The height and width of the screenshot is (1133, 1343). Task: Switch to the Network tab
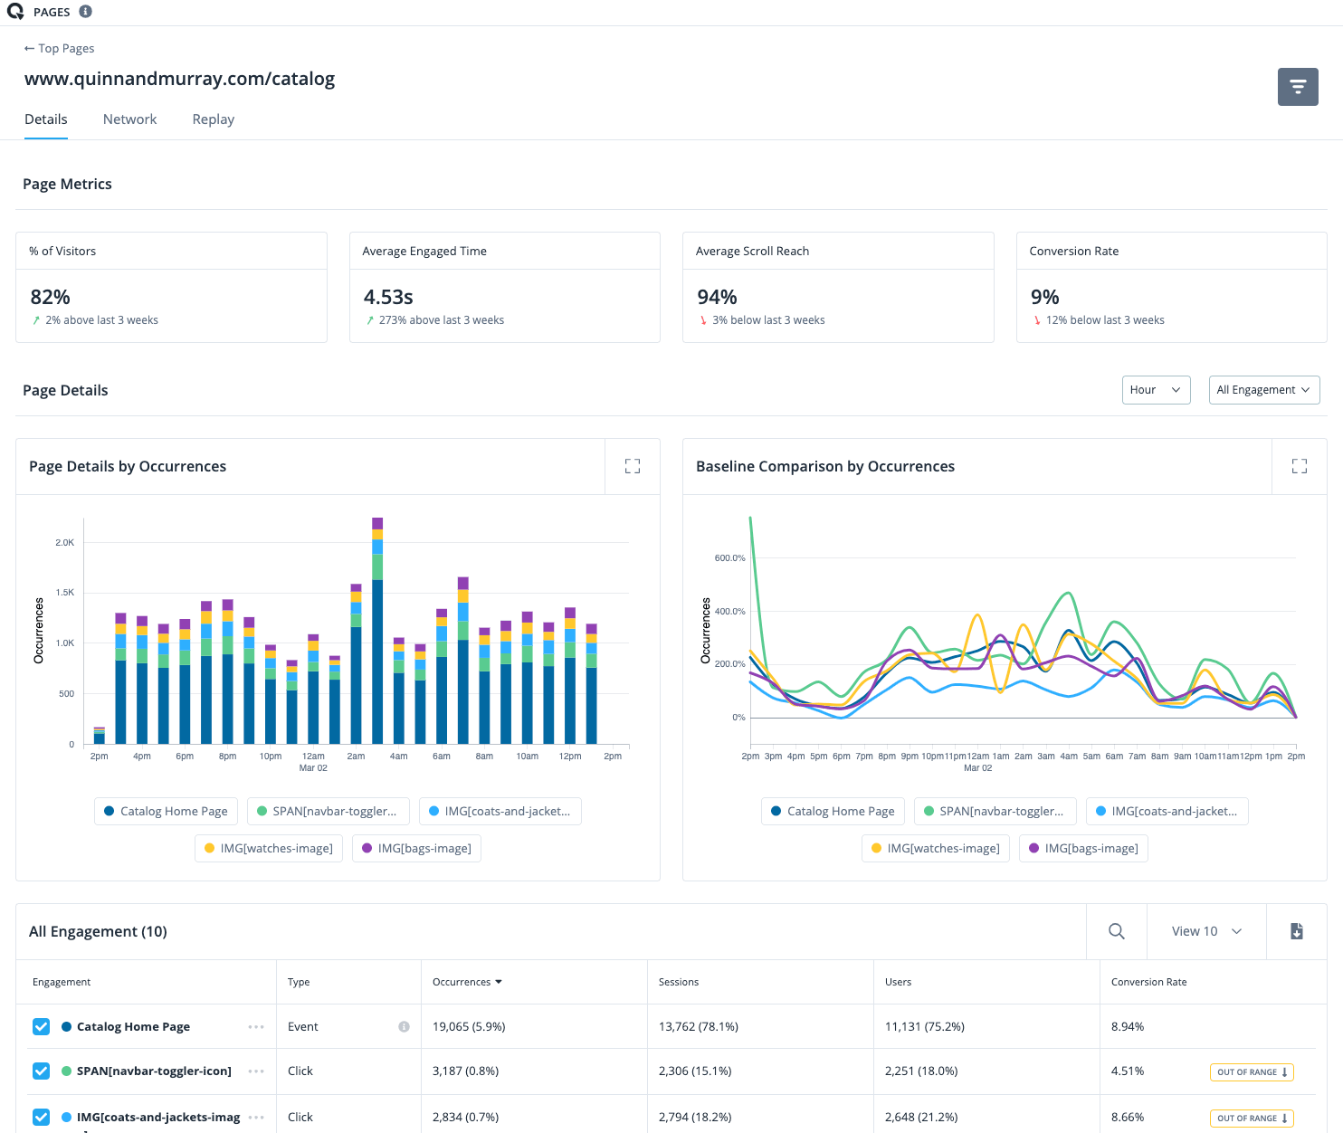(x=129, y=119)
